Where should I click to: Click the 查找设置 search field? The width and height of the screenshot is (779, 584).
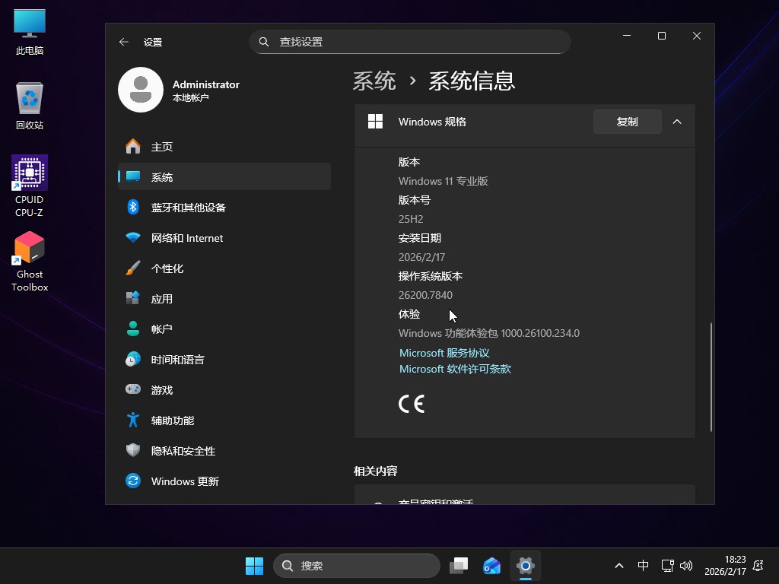click(x=411, y=42)
